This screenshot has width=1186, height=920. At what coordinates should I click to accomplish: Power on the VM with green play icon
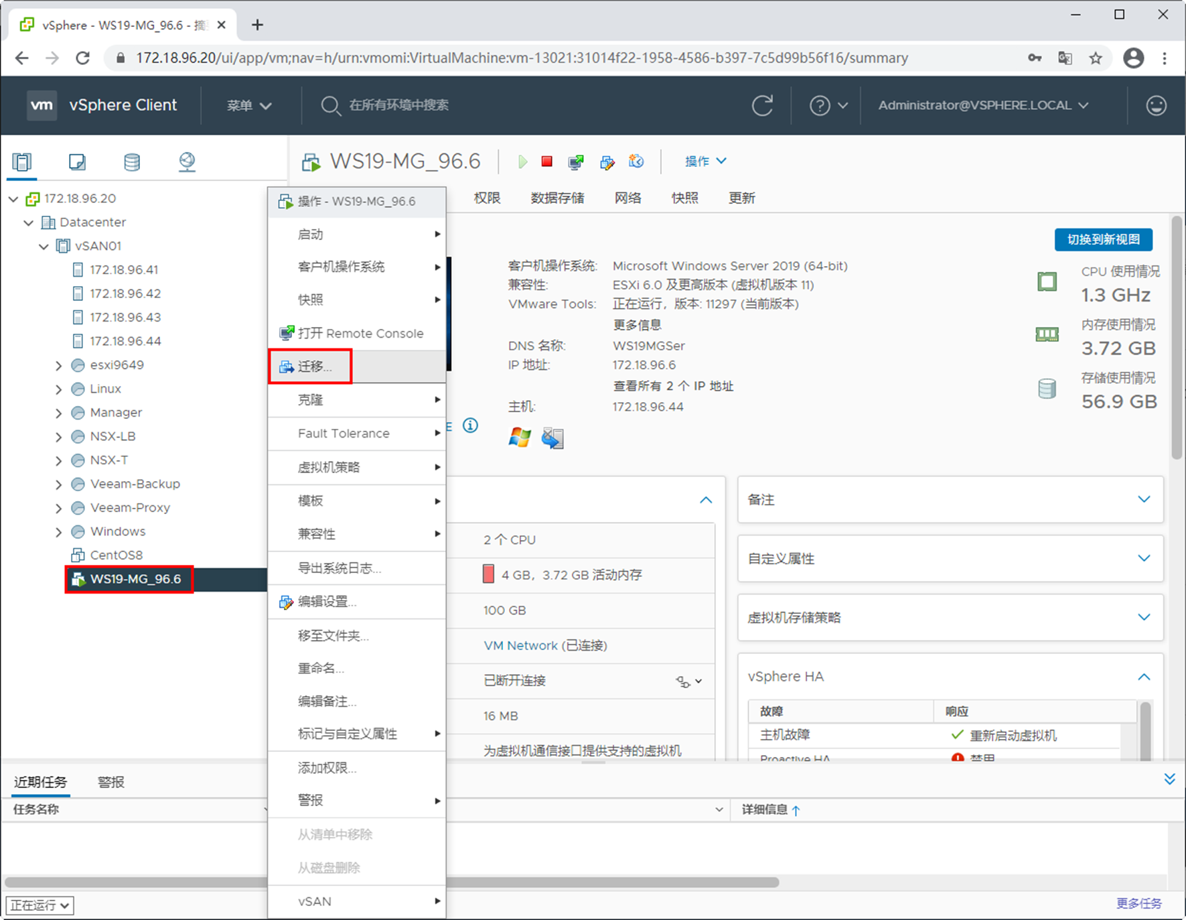tap(522, 161)
